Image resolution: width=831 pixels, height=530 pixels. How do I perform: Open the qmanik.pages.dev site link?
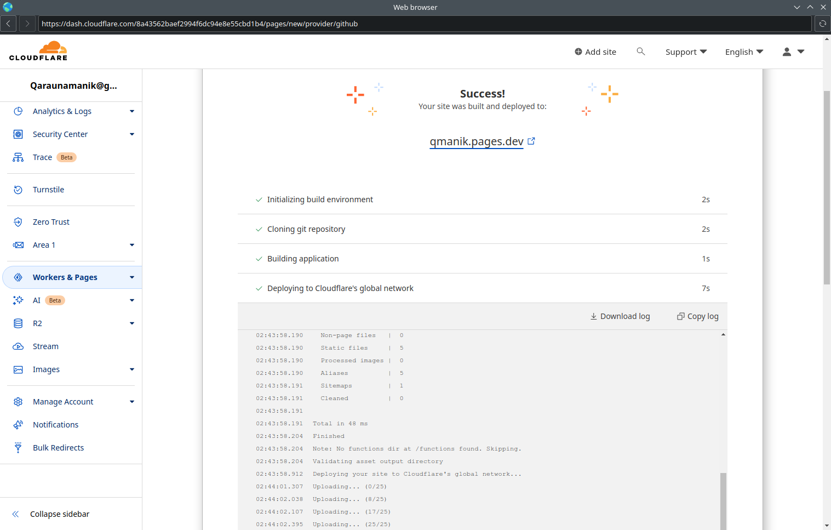[476, 141]
